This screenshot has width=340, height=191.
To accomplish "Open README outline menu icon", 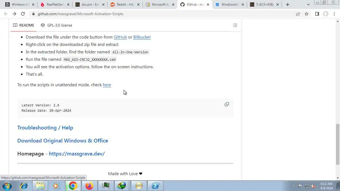I will (235, 25).
